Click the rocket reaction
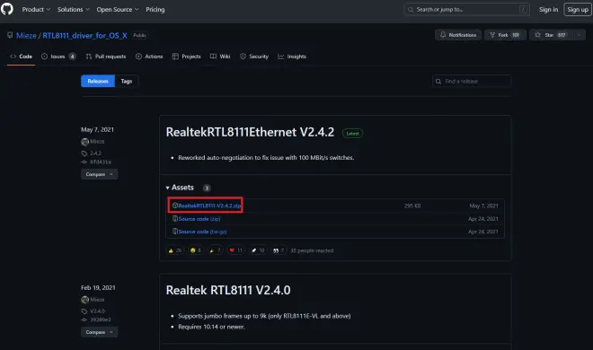The height and width of the screenshot is (350, 593). 258,250
